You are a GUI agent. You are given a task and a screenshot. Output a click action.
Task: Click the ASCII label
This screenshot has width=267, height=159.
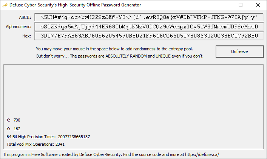point(25,17)
